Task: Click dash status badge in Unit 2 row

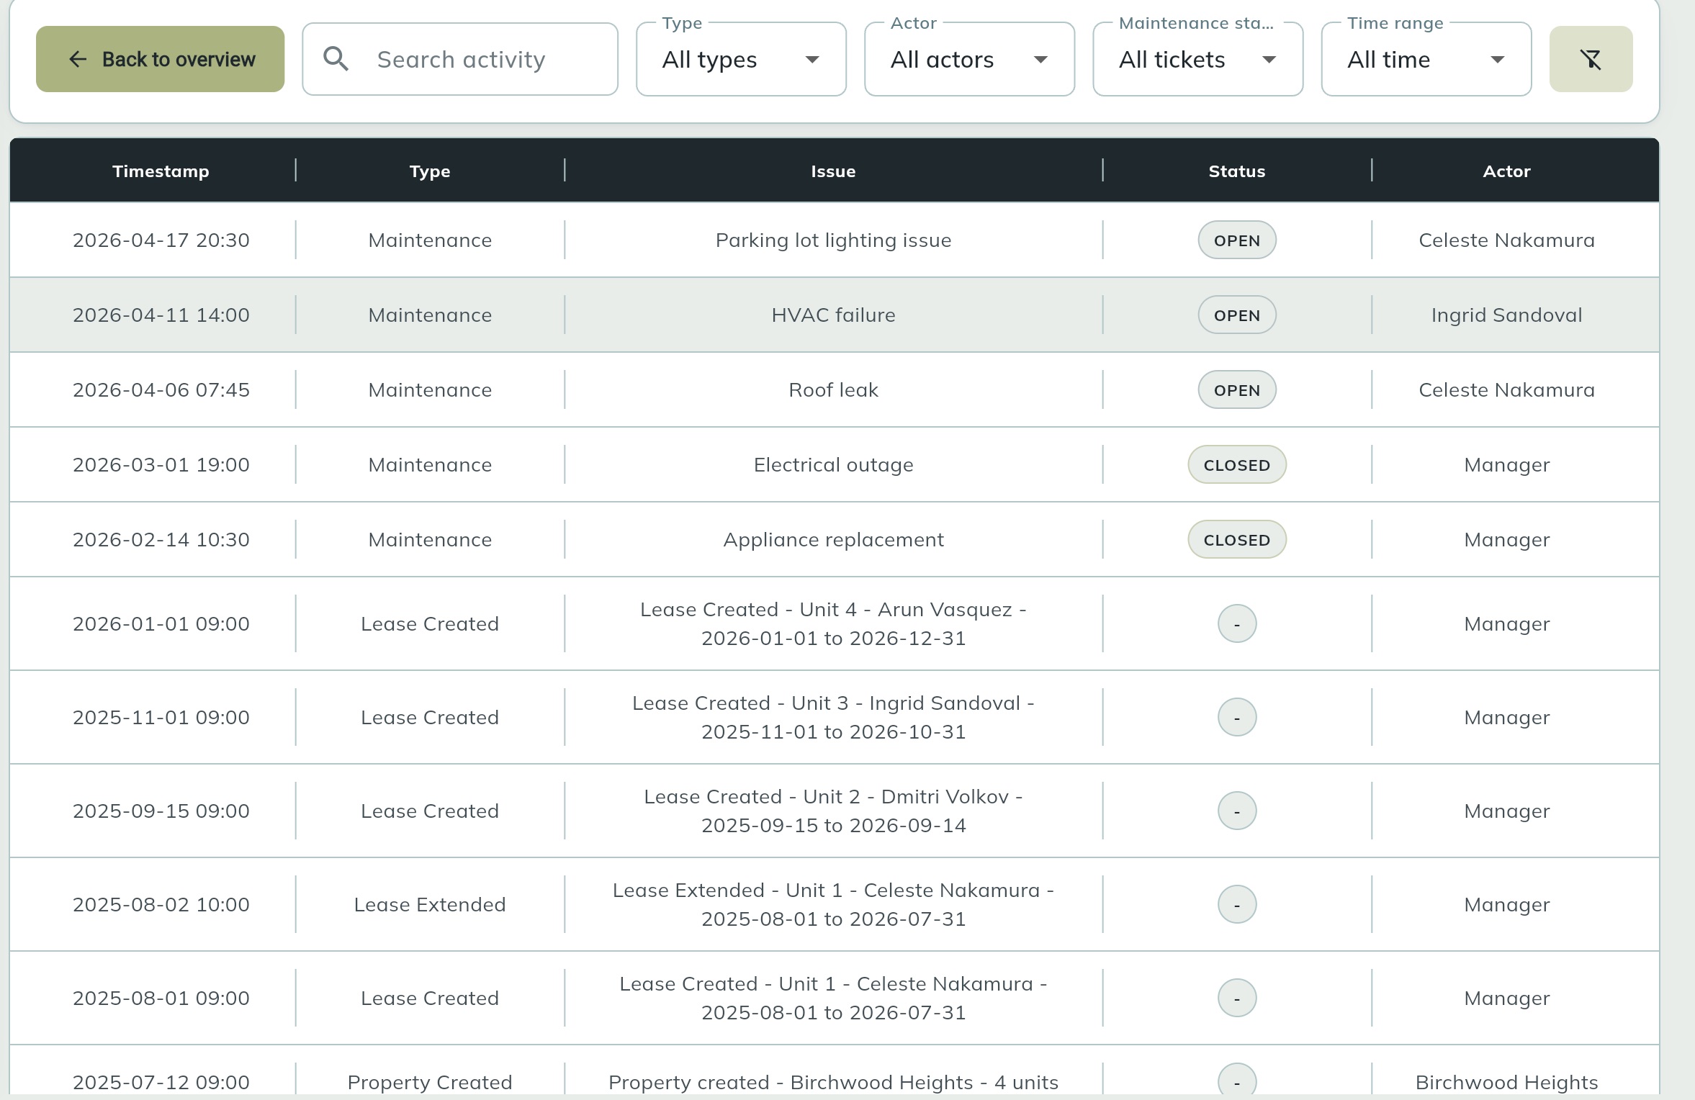Action: (x=1236, y=811)
